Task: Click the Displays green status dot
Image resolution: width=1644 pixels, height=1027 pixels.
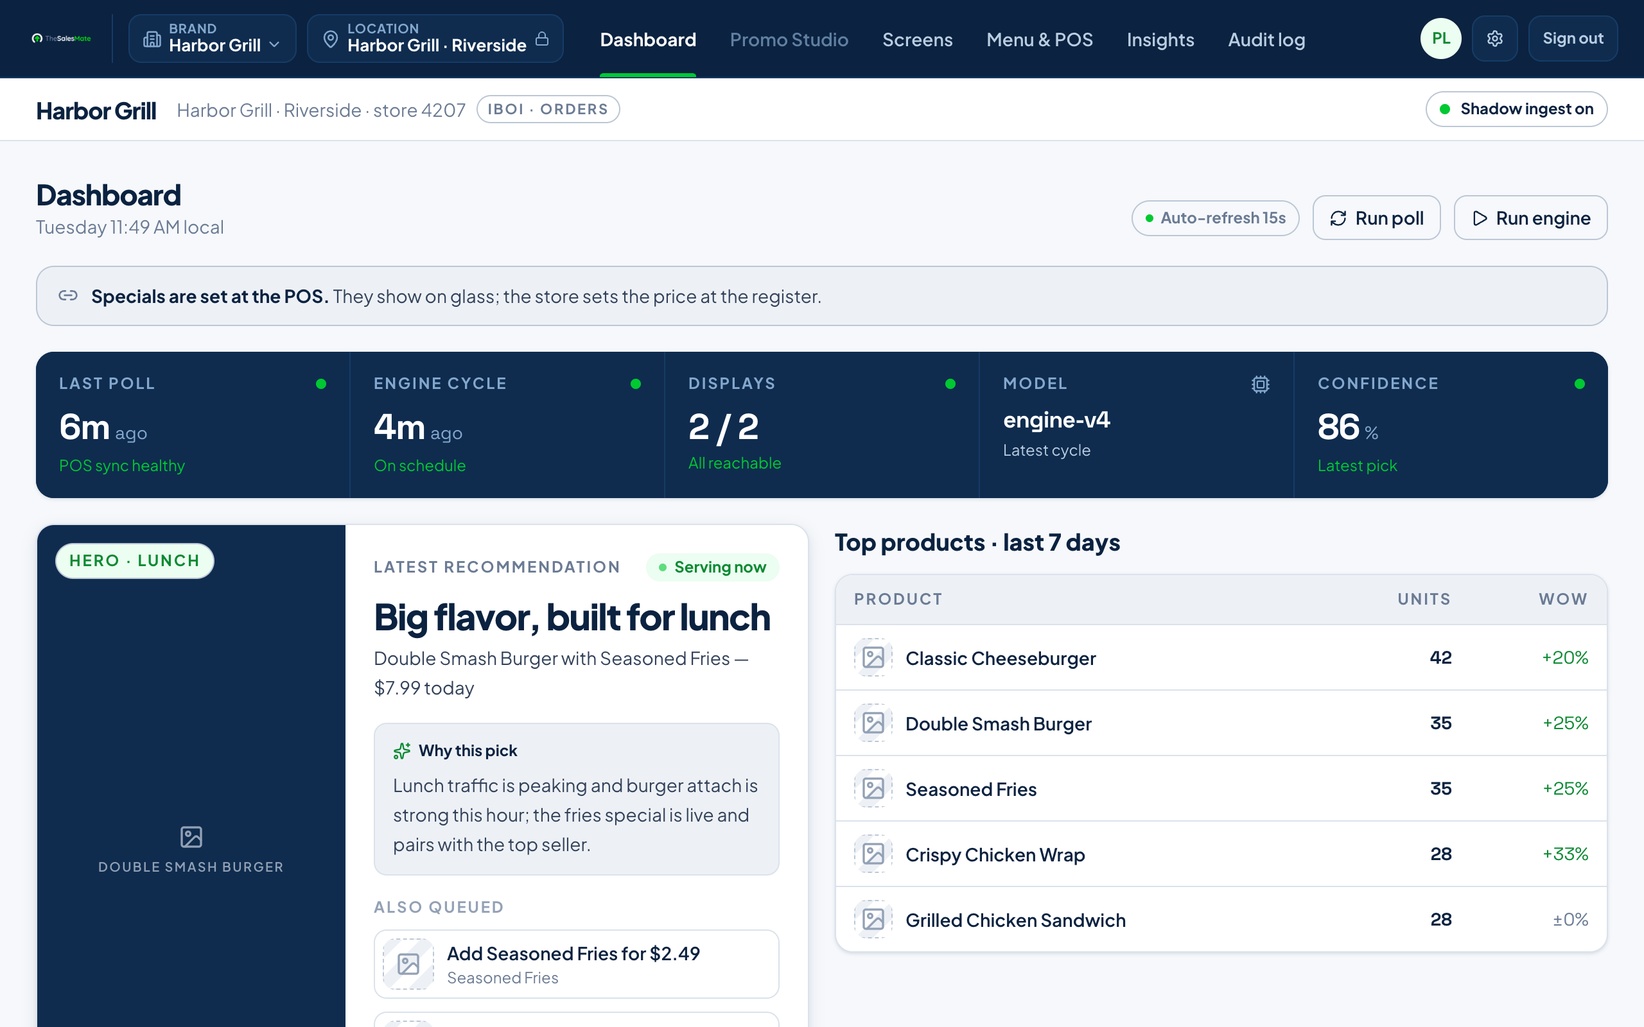Action: pyautogui.click(x=950, y=384)
